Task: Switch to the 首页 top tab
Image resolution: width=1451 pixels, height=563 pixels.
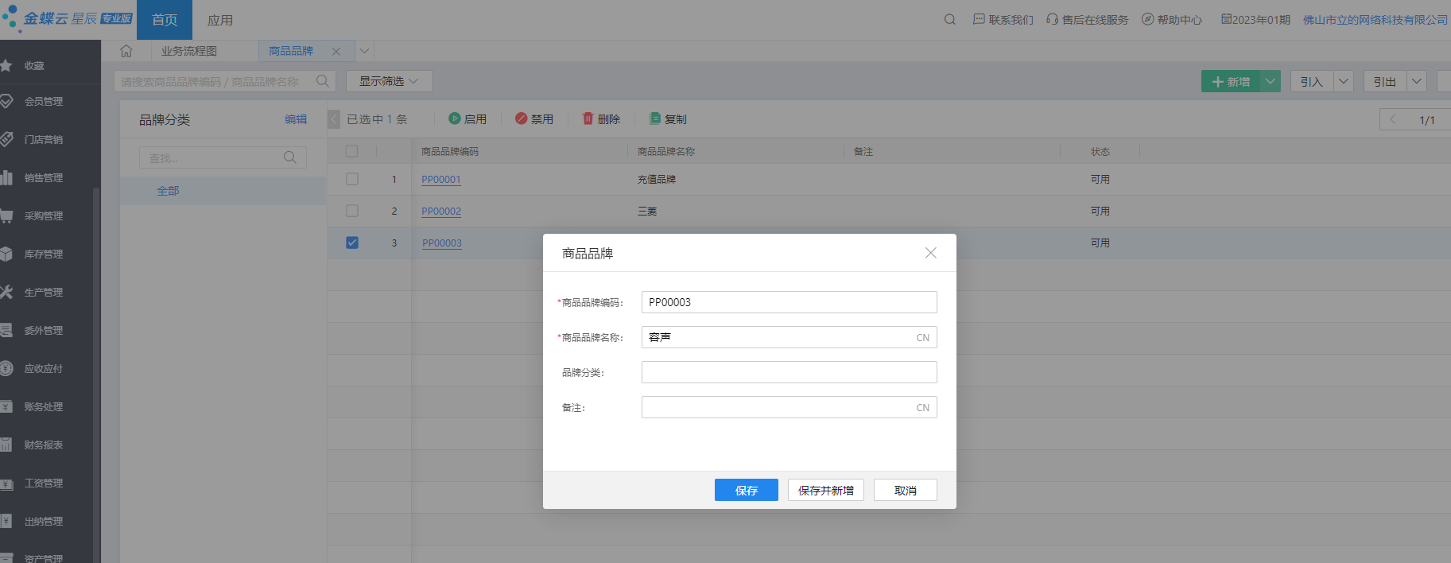Action: 165,20
